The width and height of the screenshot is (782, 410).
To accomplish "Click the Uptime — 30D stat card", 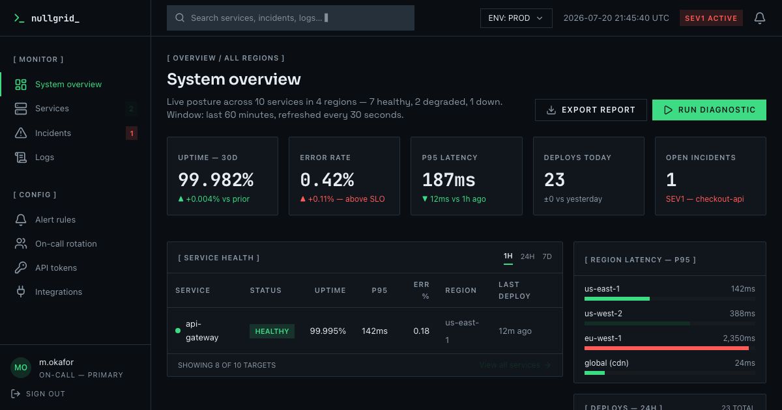I will click(x=223, y=176).
